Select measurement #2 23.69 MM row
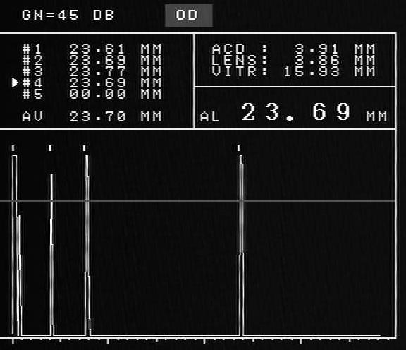Image resolution: width=406 pixels, height=350 pixels. pyautogui.click(x=92, y=60)
